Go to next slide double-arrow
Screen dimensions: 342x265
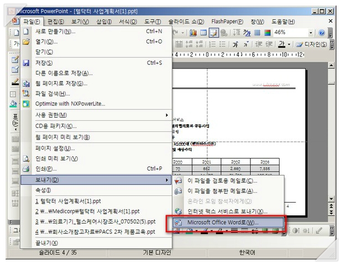[331, 212]
